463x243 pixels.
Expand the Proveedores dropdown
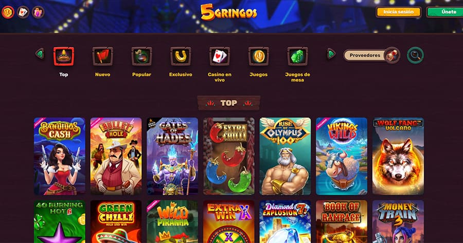click(371, 55)
